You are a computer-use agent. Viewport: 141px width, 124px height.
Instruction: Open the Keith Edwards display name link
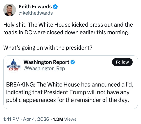click(35, 7)
